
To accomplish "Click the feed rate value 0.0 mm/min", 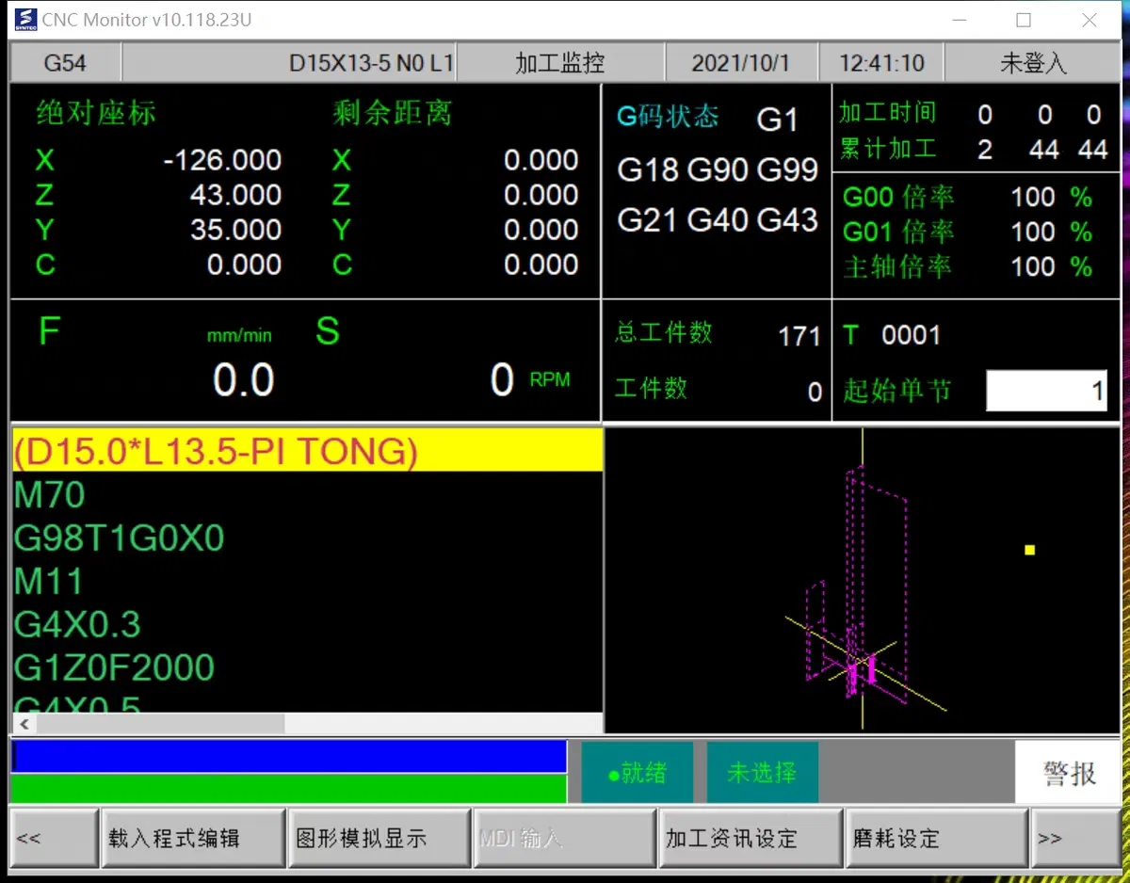I will (x=243, y=380).
